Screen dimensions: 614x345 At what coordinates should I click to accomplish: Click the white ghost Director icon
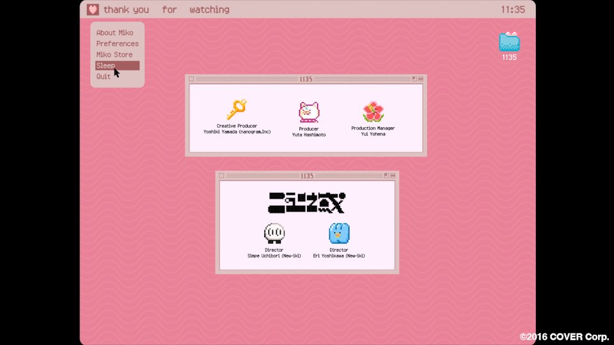tap(274, 234)
